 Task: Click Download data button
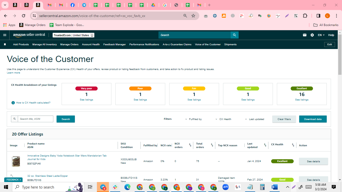(313, 119)
